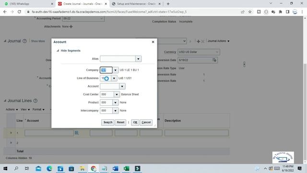Open the Line of Business dropdown

[114, 78]
